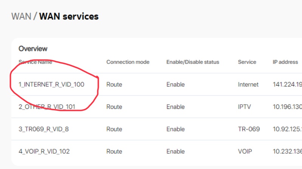This screenshot has height=169, width=302.
Task: Click Route in the 2_OTHER_R_VID_101 row
Action: click(114, 107)
